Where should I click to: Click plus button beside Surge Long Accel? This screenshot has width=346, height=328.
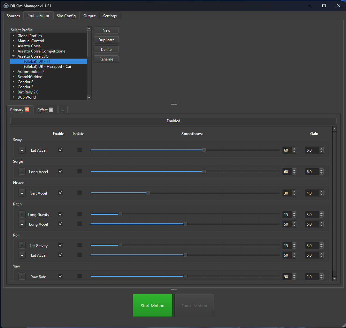coord(22,172)
